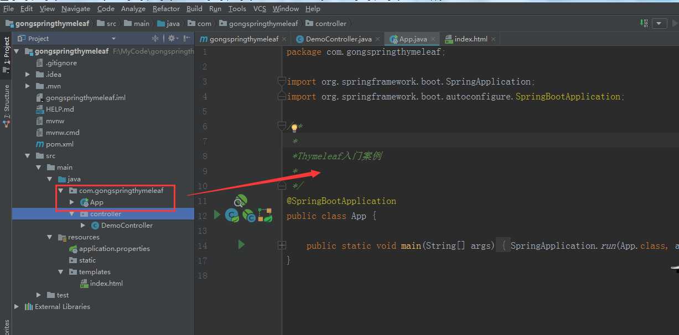
Task: Toggle the 7: Structure side tool tab
Action: 6,105
